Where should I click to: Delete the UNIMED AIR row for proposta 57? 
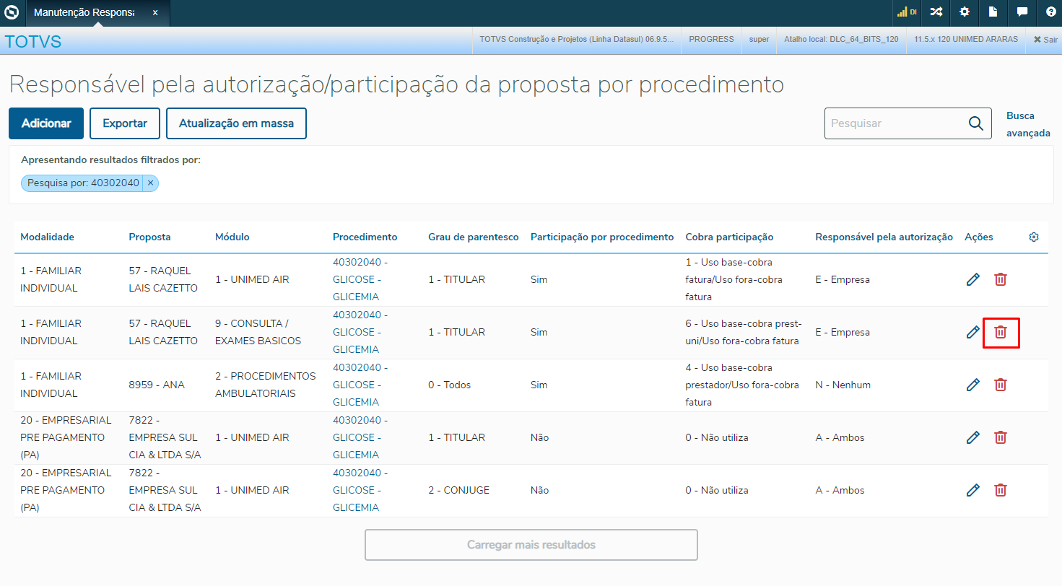click(x=1001, y=279)
